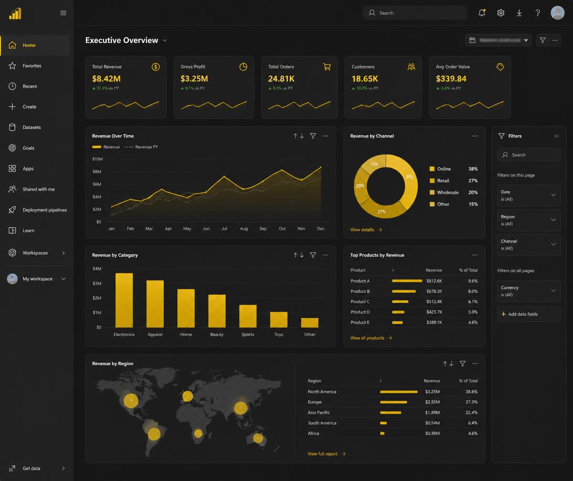Click the top bar Search field
The width and height of the screenshot is (573, 481).
coord(415,13)
